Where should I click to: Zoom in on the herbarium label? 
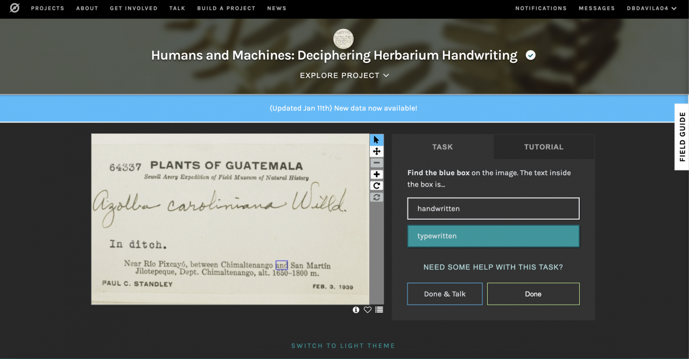377,175
